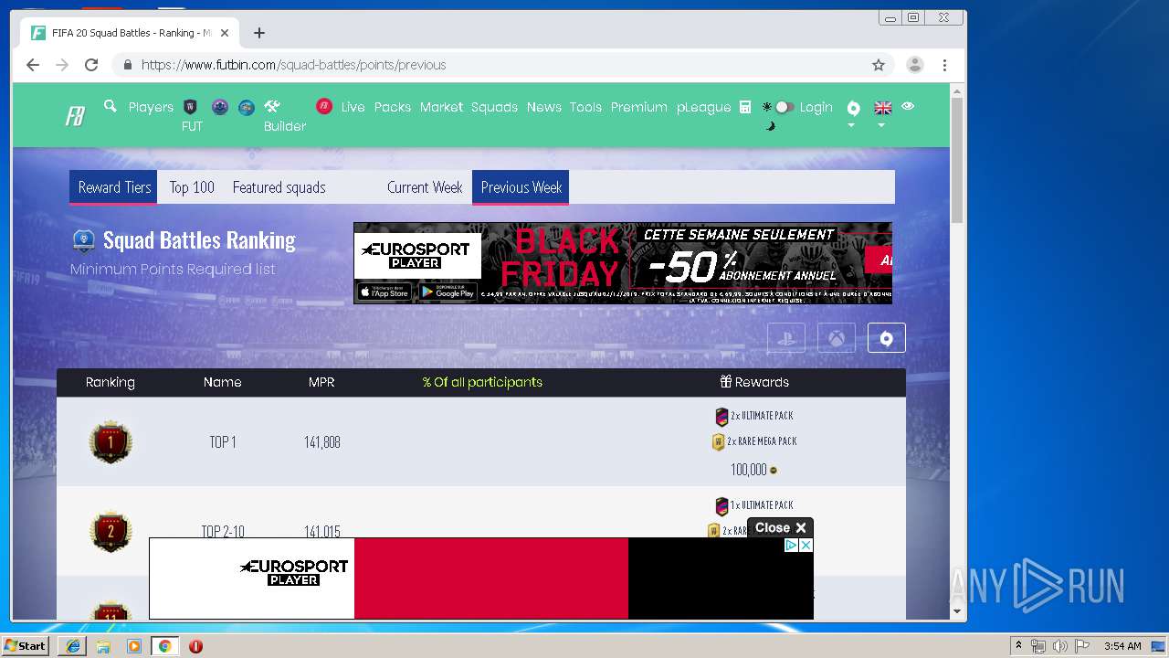Switch to Previous Week tab
The image size is (1169, 658).
pos(521,187)
